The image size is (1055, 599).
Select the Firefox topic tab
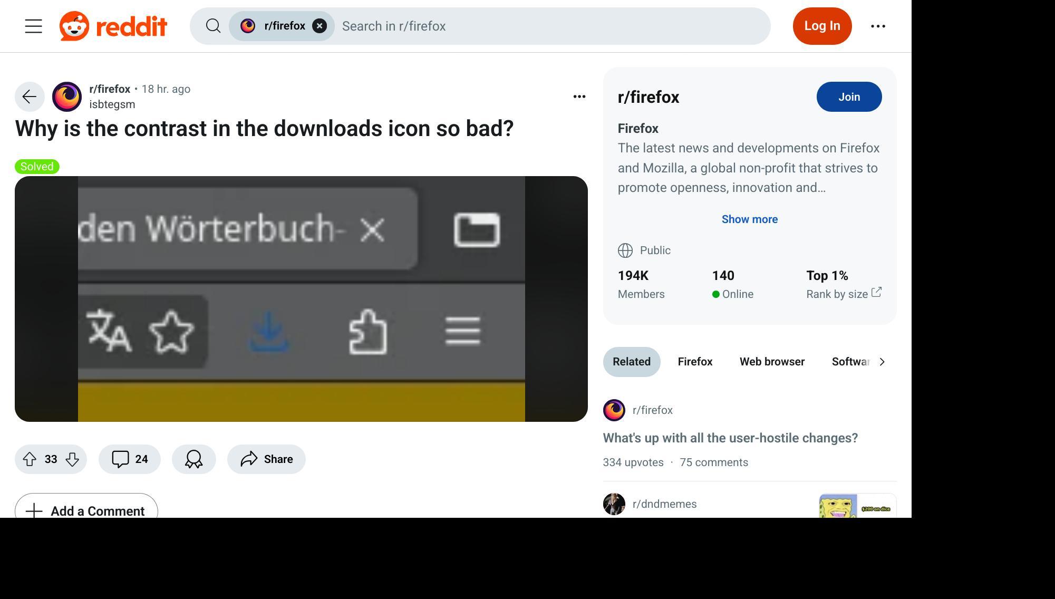(x=694, y=362)
